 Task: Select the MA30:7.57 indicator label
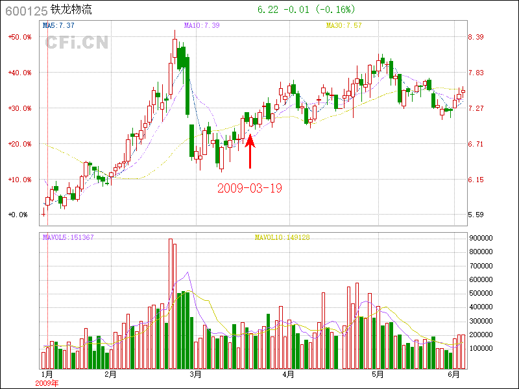[x=344, y=25]
